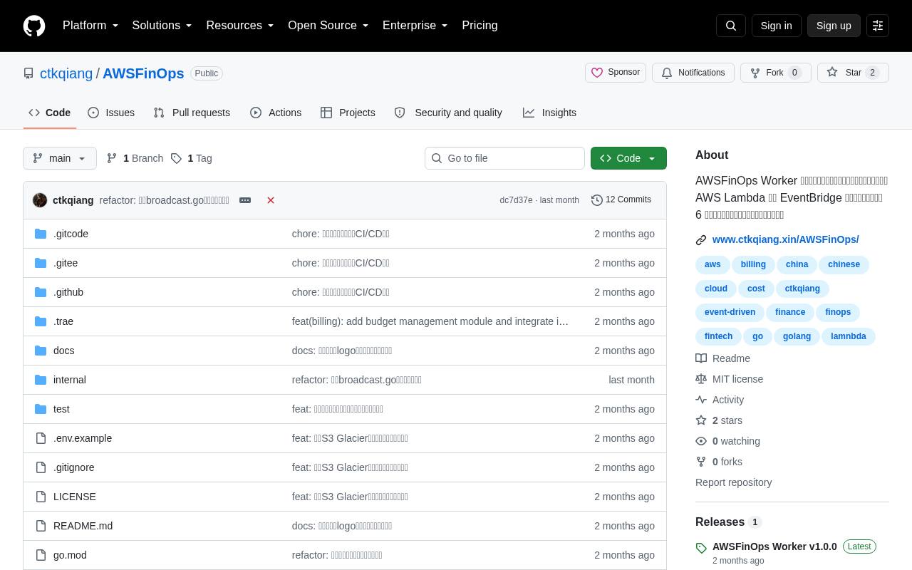Click the Sign in button
The width and height of the screenshot is (912, 570).
click(776, 26)
